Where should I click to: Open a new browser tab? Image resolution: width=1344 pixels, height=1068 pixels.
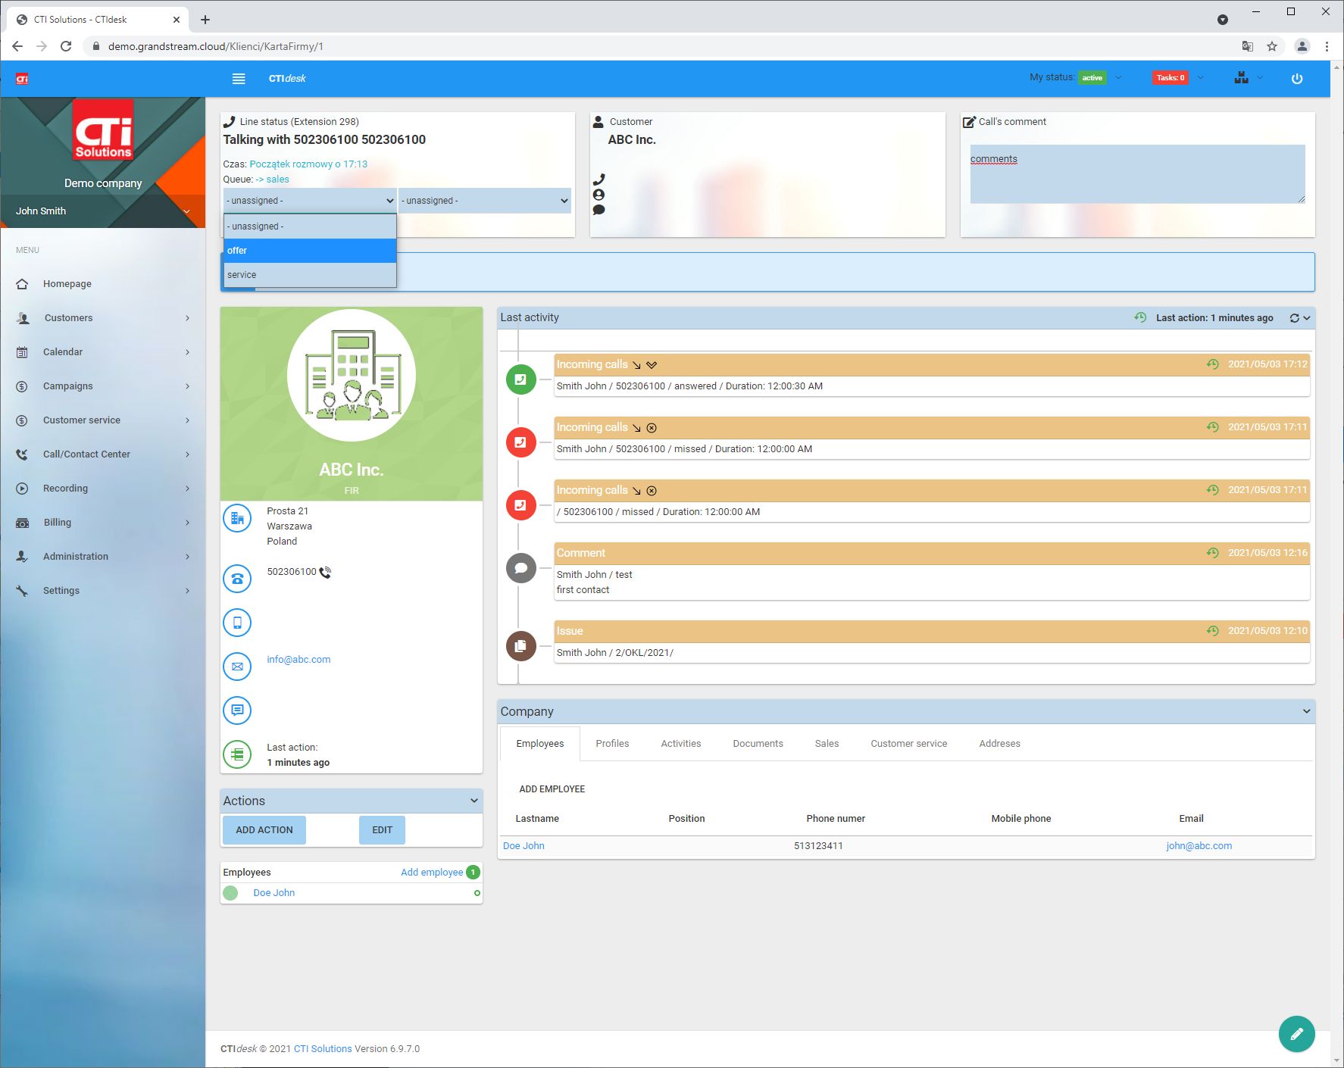[x=205, y=20]
